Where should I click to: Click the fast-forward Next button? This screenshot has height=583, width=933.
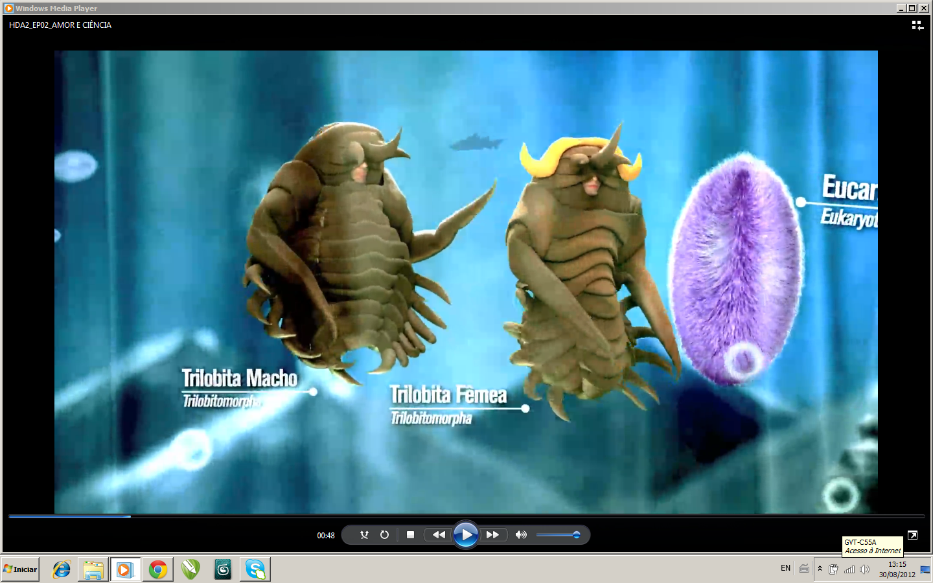coord(492,535)
